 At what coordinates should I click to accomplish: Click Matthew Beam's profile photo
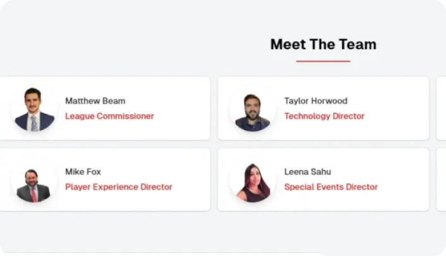point(34,109)
